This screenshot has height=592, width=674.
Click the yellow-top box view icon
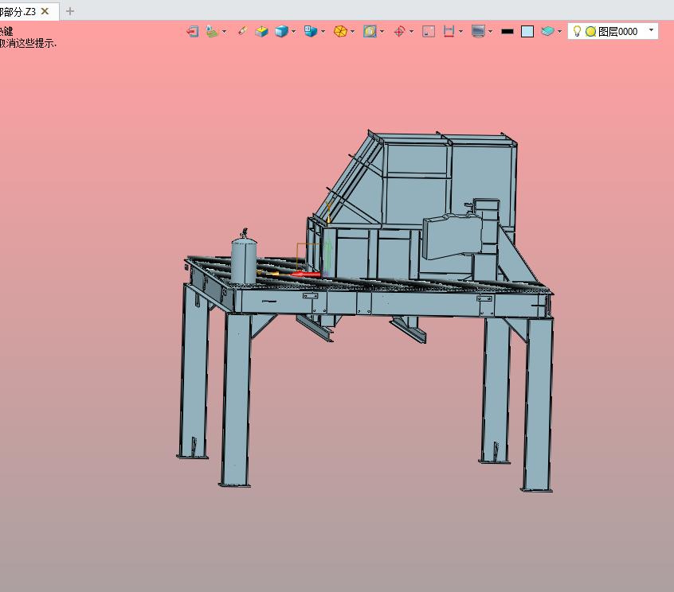tap(261, 31)
